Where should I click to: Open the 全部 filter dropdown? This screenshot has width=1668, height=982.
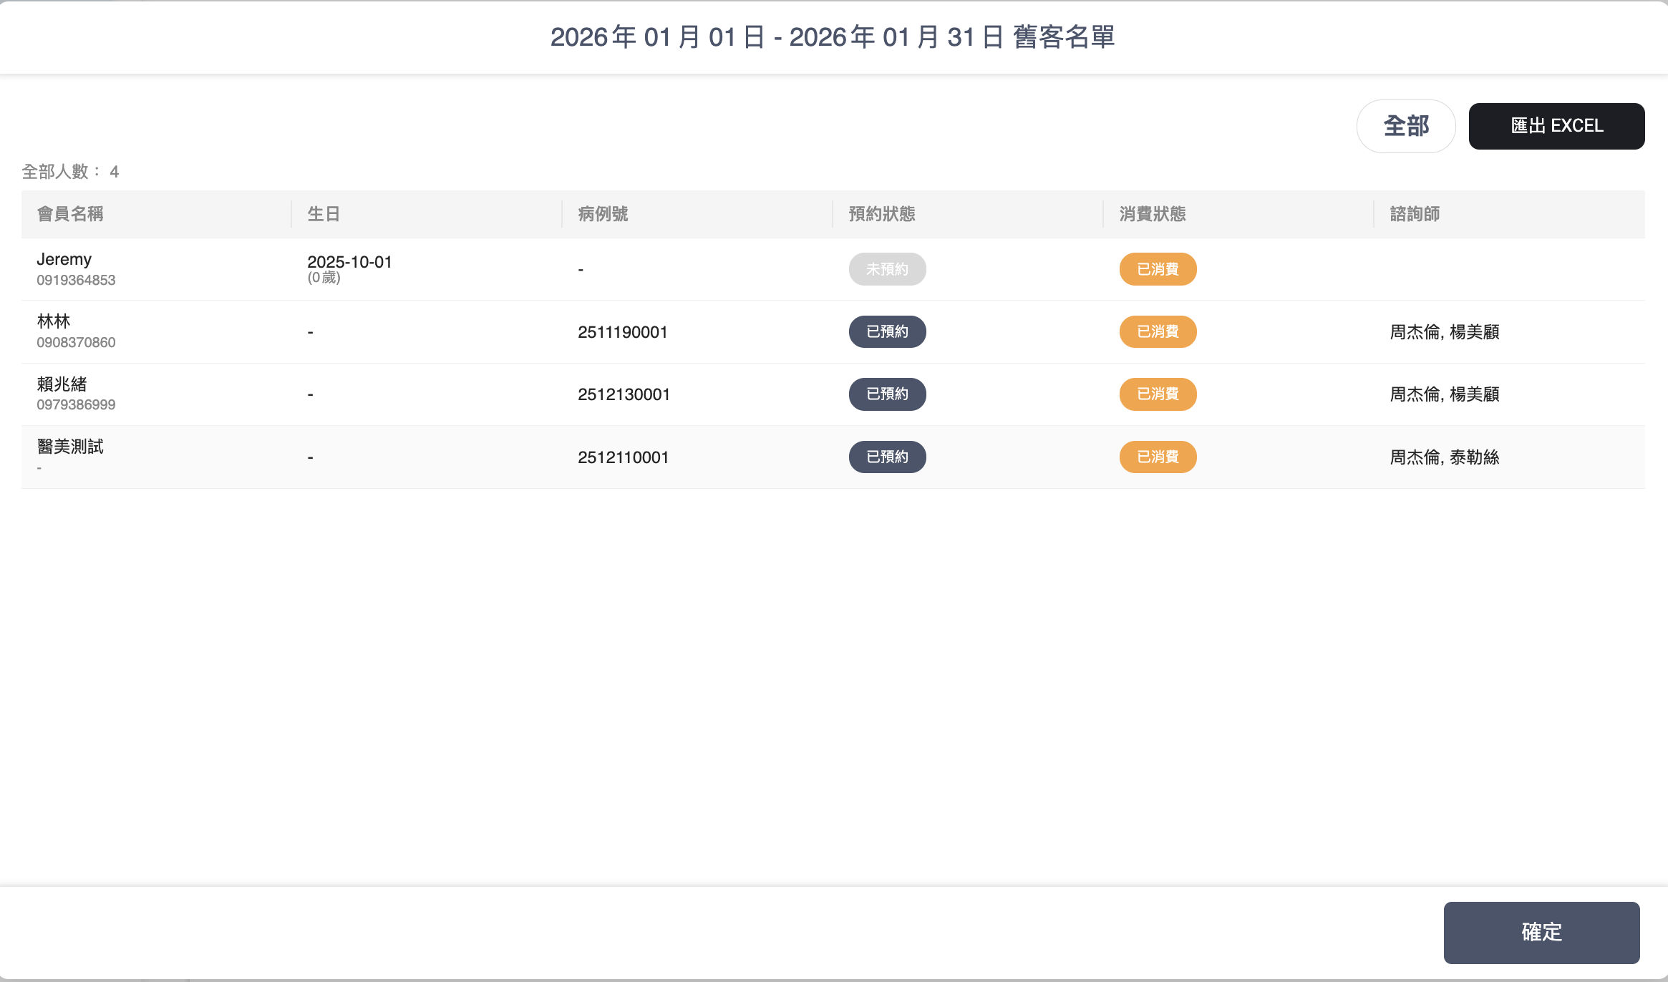click(1405, 126)
